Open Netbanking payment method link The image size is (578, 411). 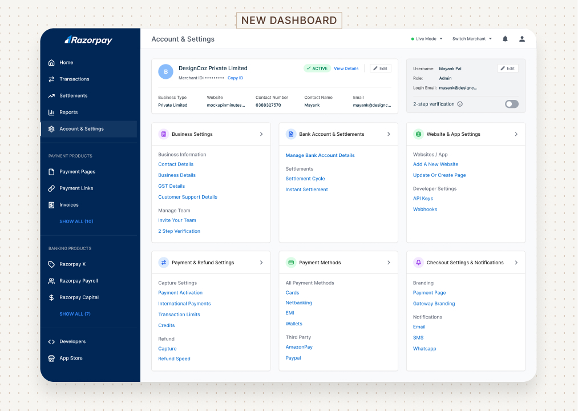[x=298, y=303]
